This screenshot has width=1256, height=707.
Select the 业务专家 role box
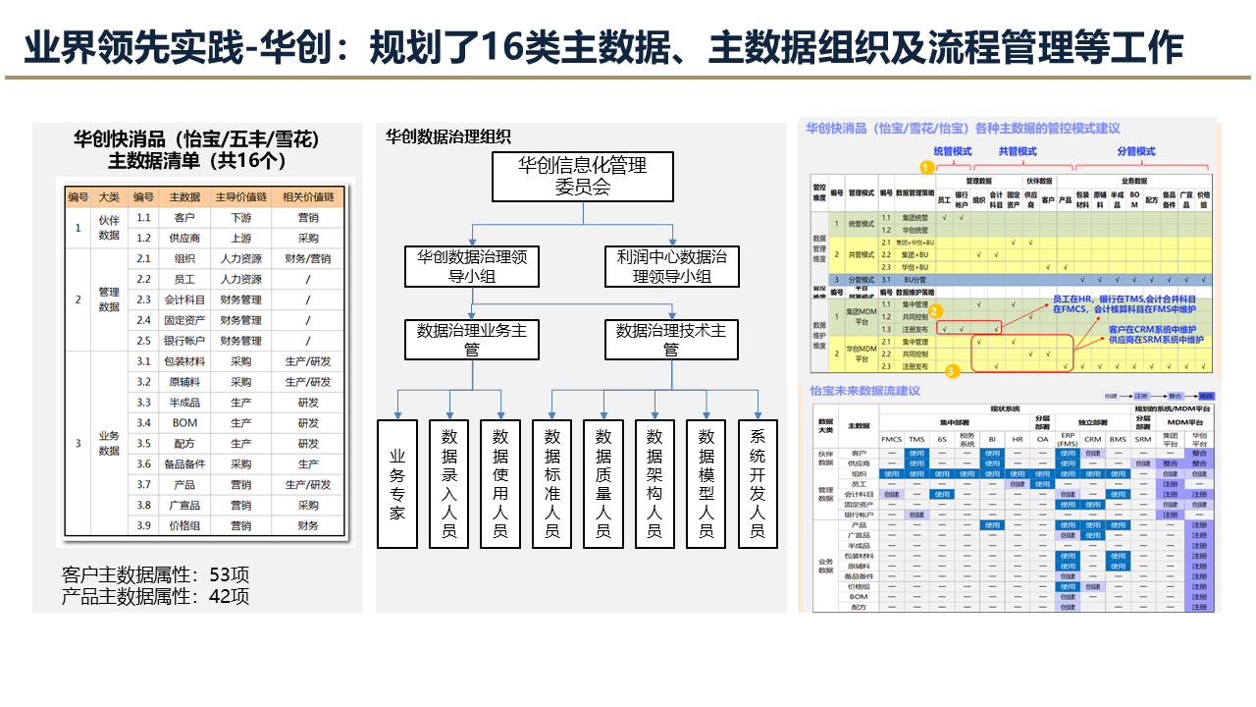(397, 483)
